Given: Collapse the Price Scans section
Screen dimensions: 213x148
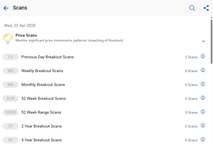Looking at the screenshot, I should 203,41.
